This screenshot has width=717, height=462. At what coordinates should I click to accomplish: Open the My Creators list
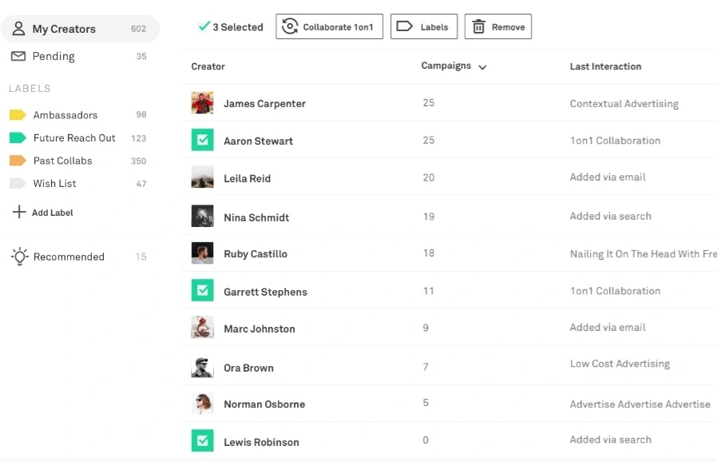point(80,29)
